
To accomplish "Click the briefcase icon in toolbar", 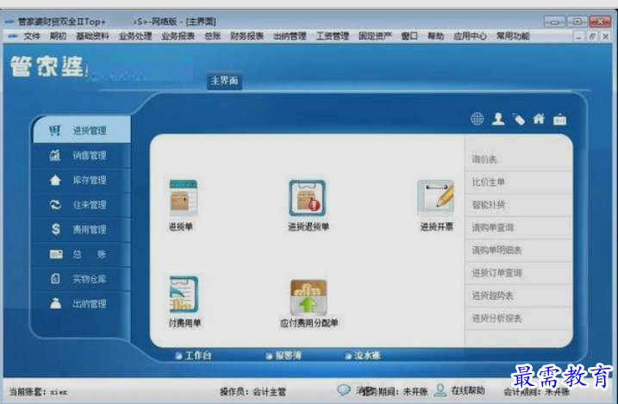I will [559, 119].
